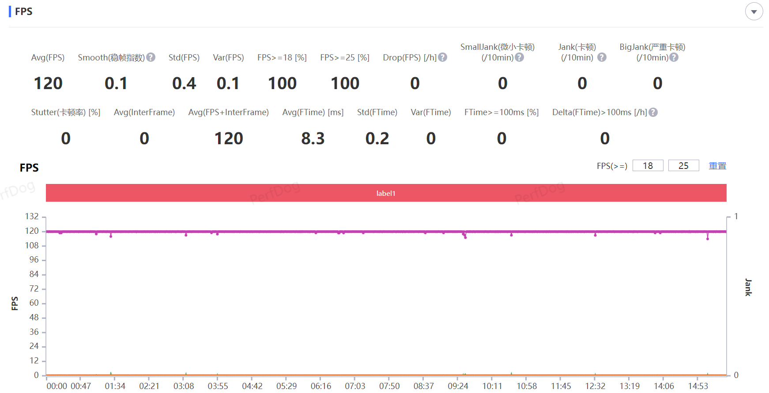Click the 00:47 time axis marker

tap(81, 386)
